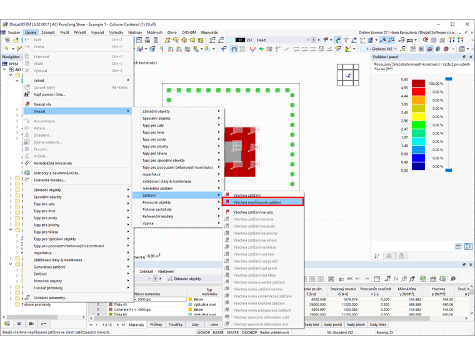475x356 pixels.
Task: Open the 'Zatěžovací stavy & kombinace' submenu under Smazat
Action: tap(178, 181)
